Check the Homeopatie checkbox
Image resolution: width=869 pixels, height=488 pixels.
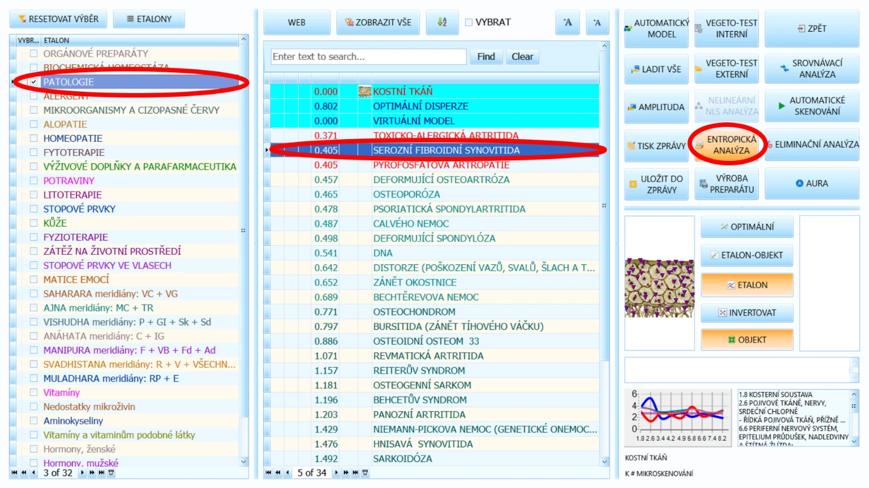click(33, 138)
